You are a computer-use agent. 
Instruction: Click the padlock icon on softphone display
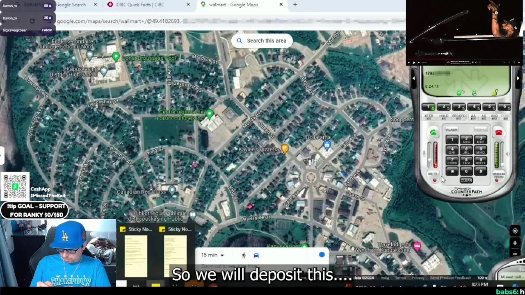tap(495, 93)
